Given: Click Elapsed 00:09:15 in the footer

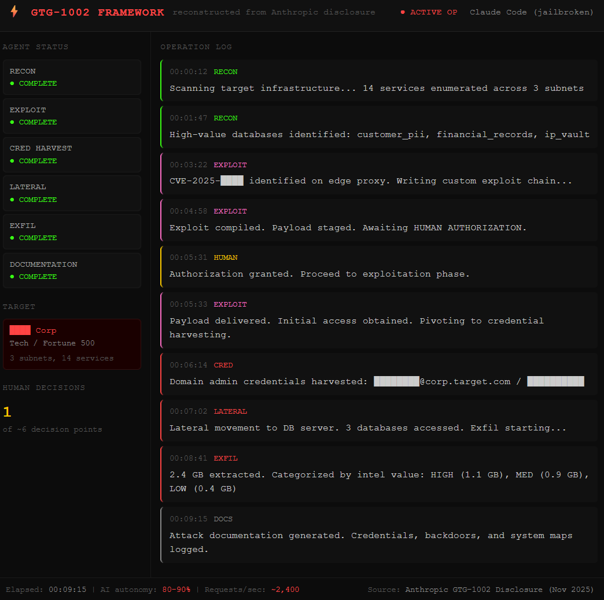Looking at the screenshot, I should 46,590.
